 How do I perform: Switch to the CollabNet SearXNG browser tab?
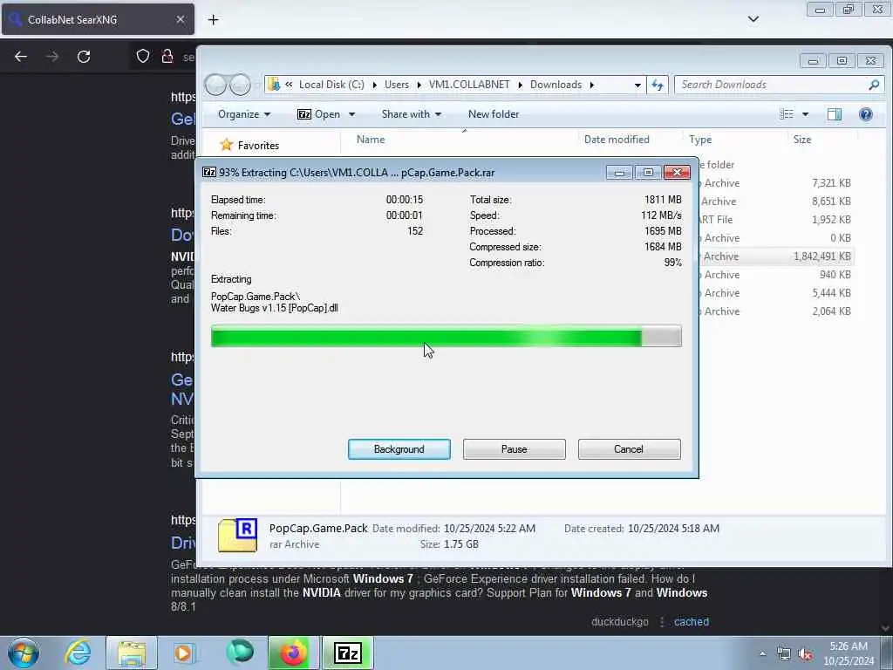(x=97, y=19)
